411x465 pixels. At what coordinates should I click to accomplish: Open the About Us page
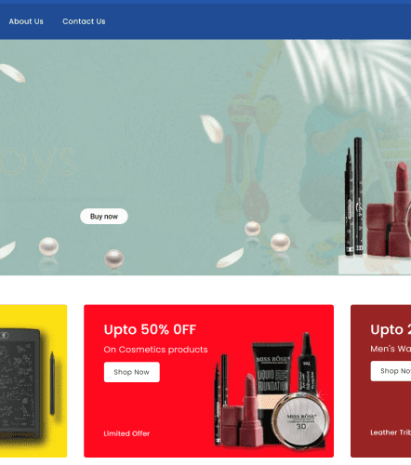26,21
